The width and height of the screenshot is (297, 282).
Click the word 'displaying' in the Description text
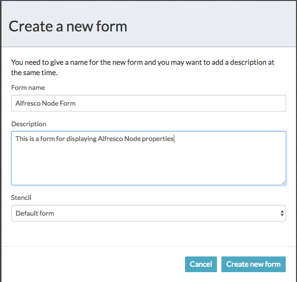coord(81,139)
